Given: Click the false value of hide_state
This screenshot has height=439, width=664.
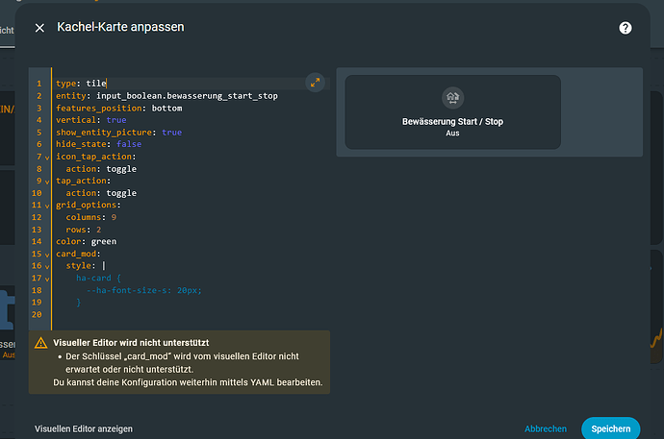Looking at the screenshot, I should (x=128, y=144).
